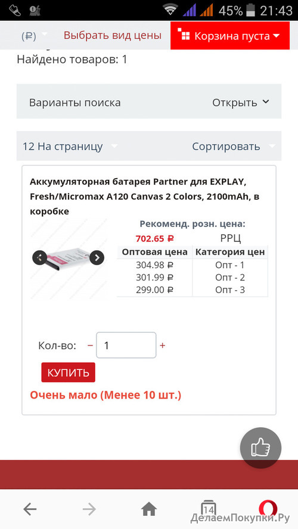Select Выбрать вид цены link
Screen dimensions: 298x529
click(x=113, y=35)
